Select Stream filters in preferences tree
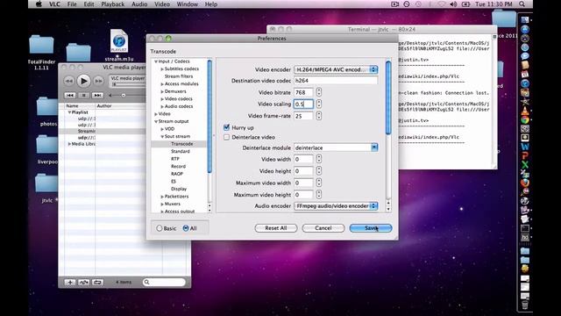The image size is (561, 316). click(179, 76)
